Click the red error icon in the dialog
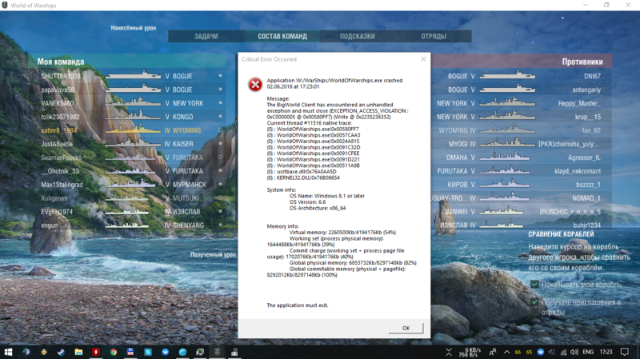This screenshot has height=359, width=640. (x=255, y=85)
